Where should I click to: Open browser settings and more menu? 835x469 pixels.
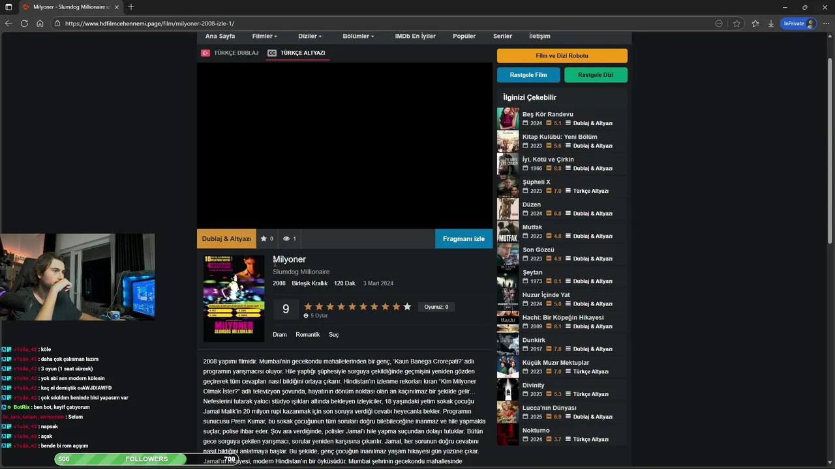(826, 23)
